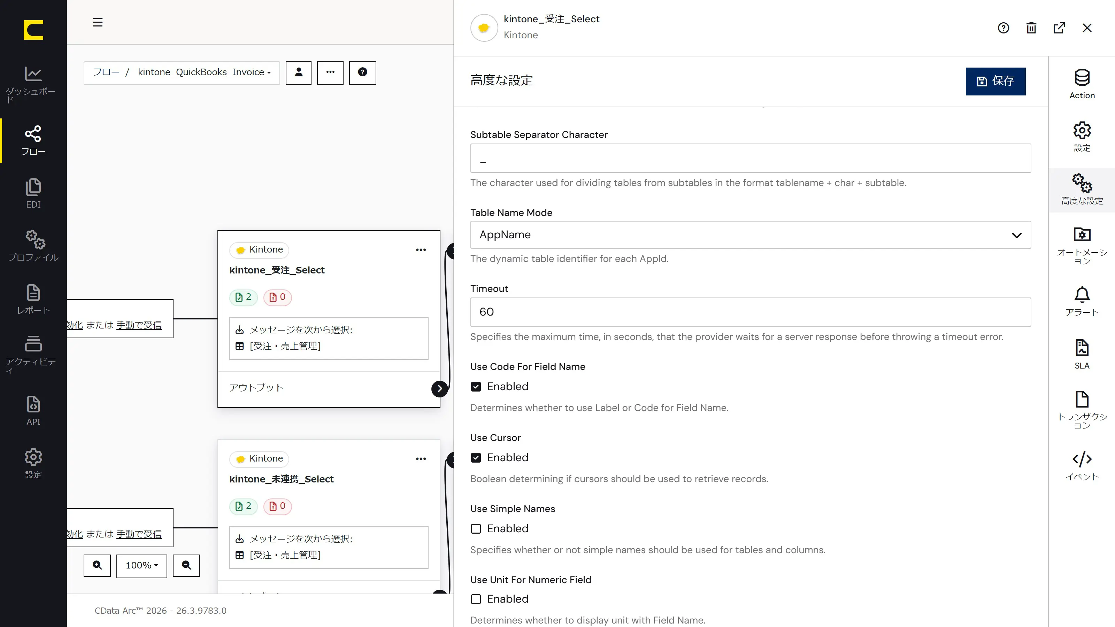Open kintone_未連携_Select card ellipsis menu
Screen dimensions: 1115x627
(x=421, y=459)
